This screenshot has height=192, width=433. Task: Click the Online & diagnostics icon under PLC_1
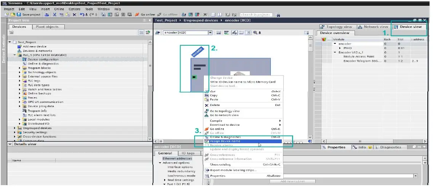[x=24, y=64]
